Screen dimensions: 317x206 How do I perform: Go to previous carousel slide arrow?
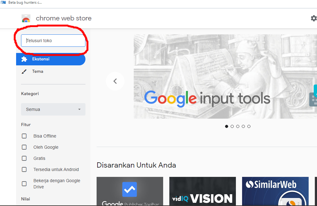pos(115,81)
